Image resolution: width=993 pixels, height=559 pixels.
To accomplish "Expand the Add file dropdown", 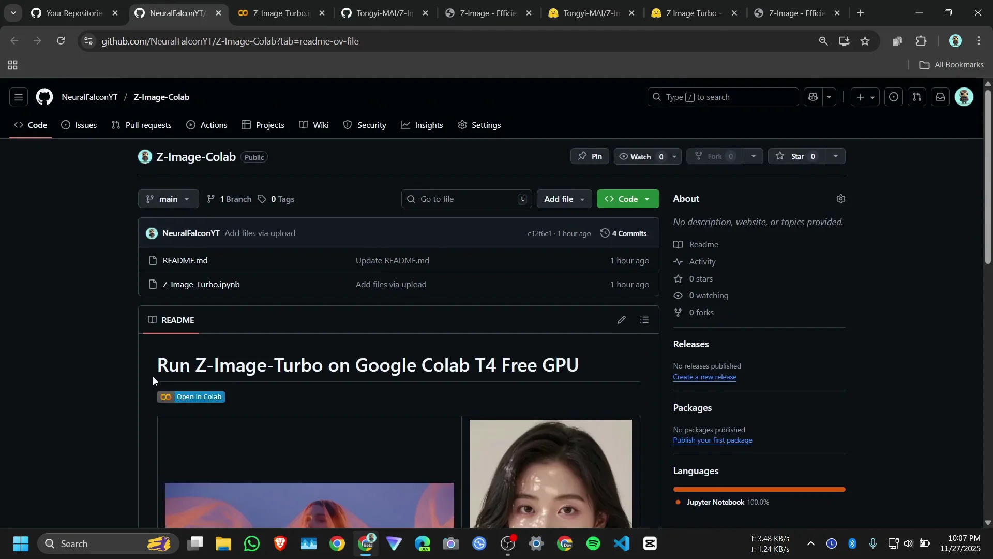I will pos(564,199).
